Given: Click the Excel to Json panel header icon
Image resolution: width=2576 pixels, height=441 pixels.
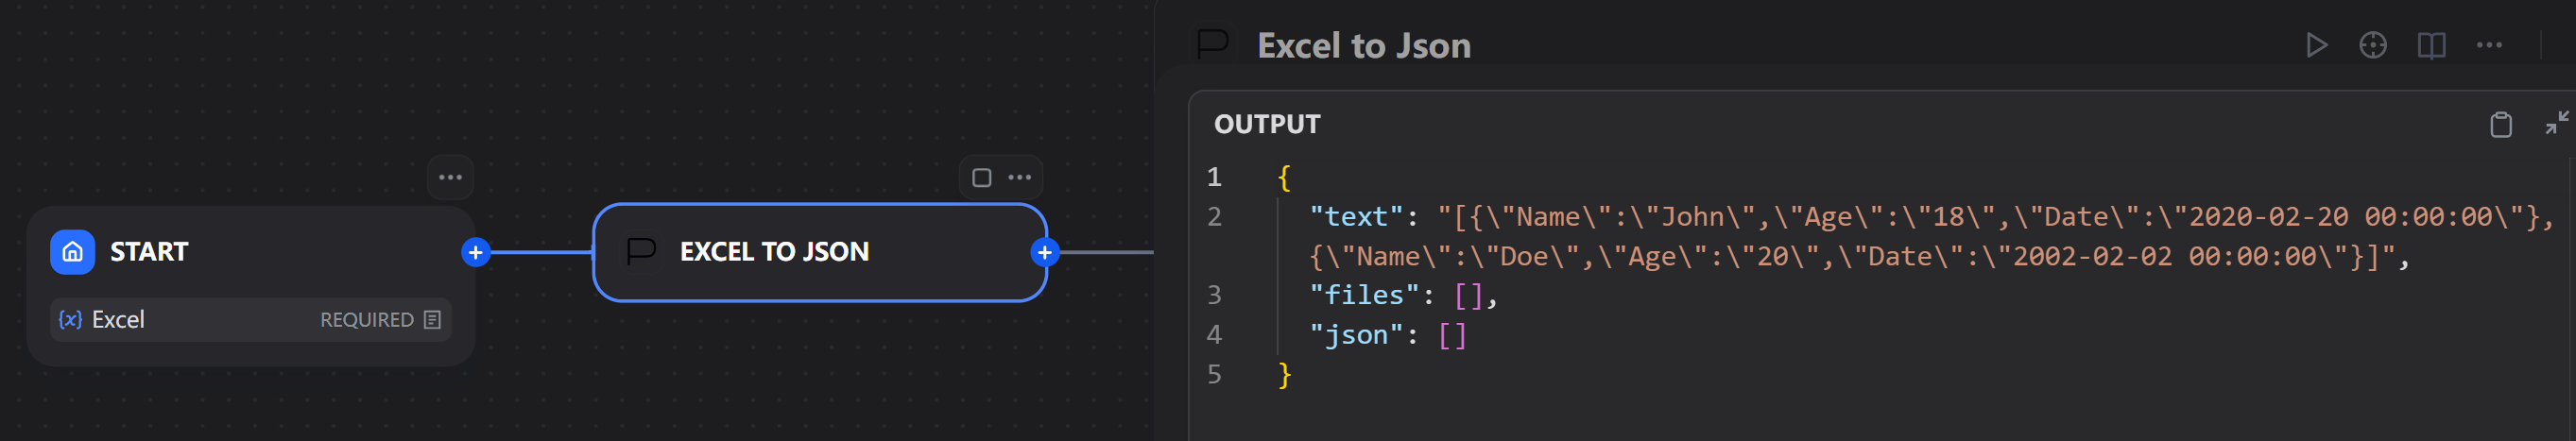Looking at the screenshot, I should pos(1213,44).
